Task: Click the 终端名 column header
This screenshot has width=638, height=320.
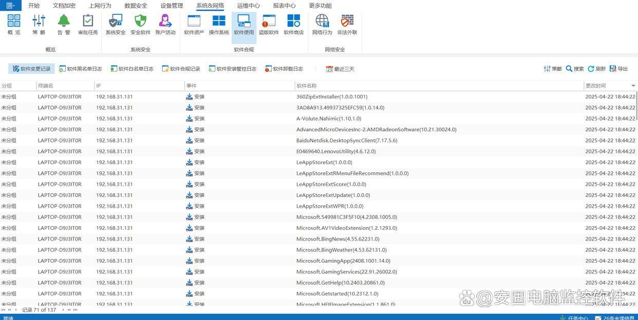Action: click(46, 86)
